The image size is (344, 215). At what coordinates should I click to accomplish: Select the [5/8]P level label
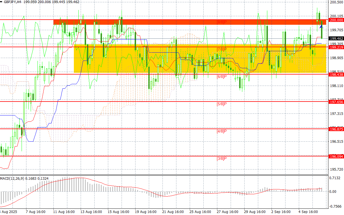tap(222, 104)
